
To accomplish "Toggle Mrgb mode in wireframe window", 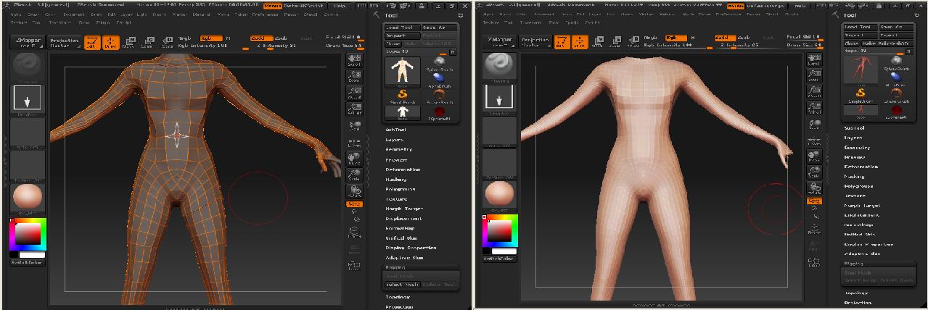I will click(184, 38).
